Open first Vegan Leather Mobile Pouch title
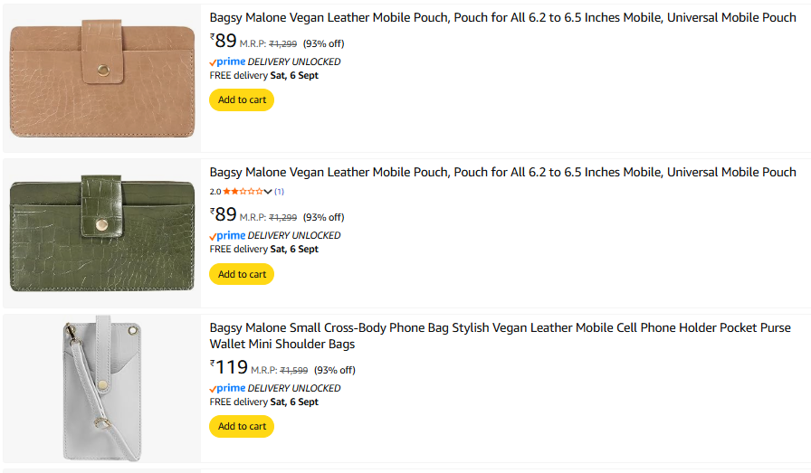Viewport: 811px width, 473px height. pyautogui.click(x=502, y=17)
